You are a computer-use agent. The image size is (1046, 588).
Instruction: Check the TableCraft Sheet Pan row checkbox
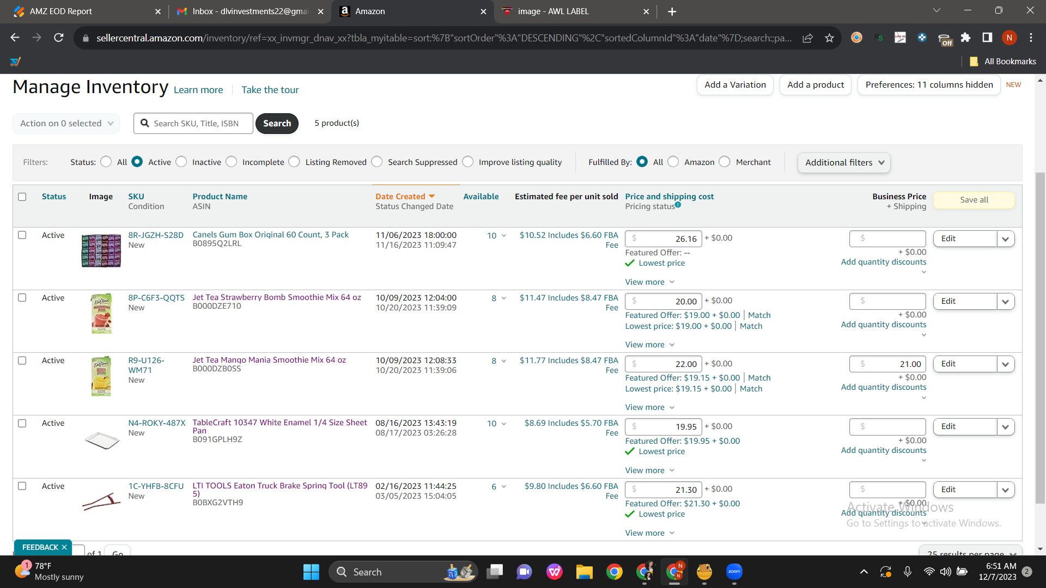click(22, 423)
